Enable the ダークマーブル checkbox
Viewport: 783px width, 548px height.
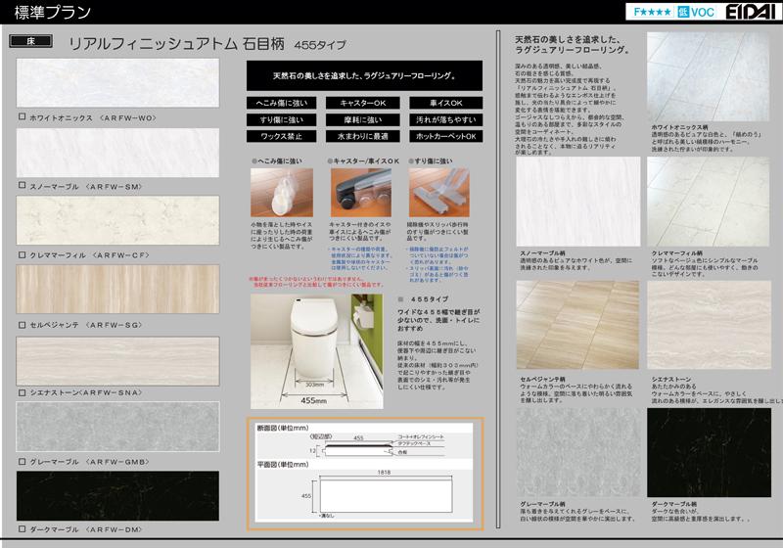22,528
